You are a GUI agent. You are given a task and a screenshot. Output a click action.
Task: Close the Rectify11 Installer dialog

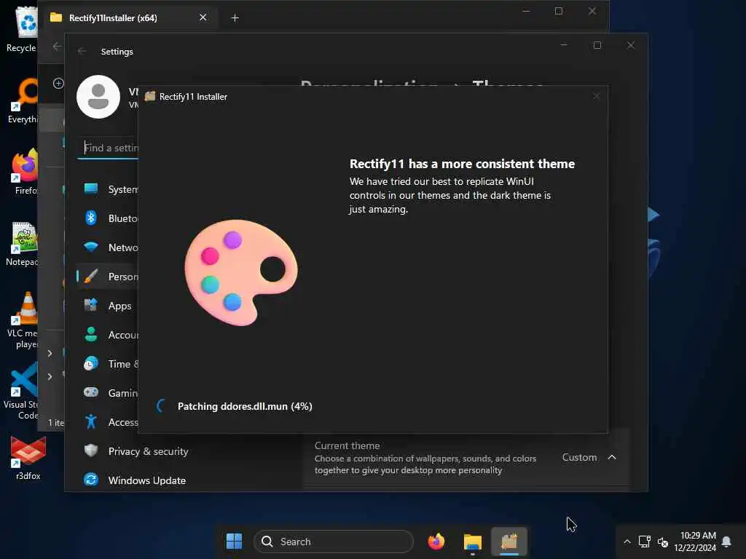tap(597, 96)
